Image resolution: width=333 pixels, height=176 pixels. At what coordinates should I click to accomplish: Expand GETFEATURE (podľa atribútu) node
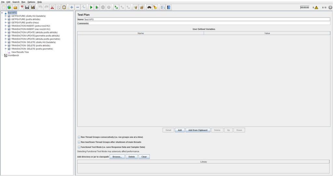[x=6, y=19]
